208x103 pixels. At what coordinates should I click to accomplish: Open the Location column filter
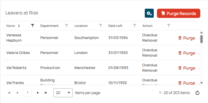coord(101,26)
